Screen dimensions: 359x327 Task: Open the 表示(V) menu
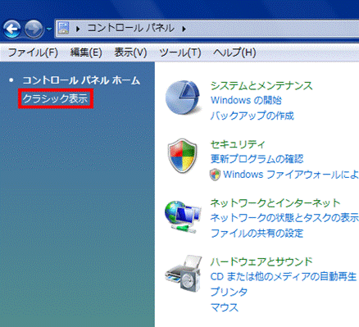click(130, 52)
